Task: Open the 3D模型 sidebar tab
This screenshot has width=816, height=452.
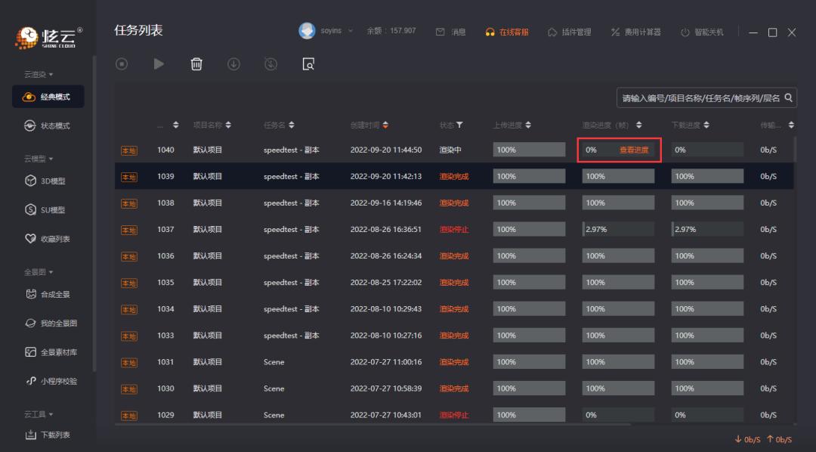Action: tap(45, 181)
